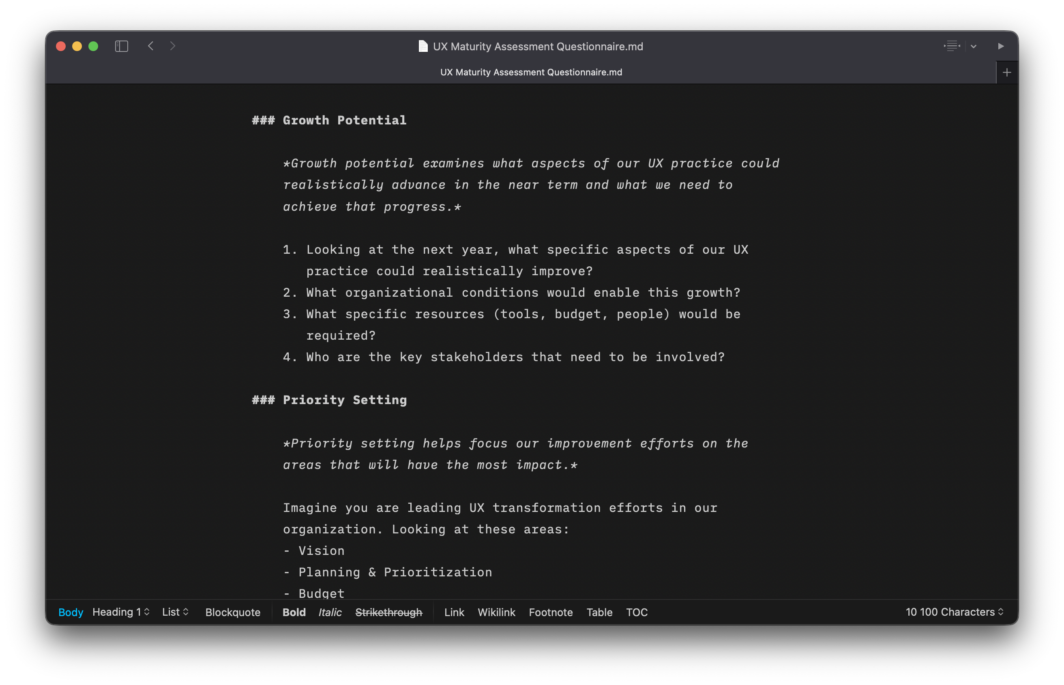The image size is (1064, 685).
Task: Insert a Footnote
Action: (551, 612)
